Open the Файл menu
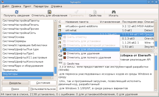This screenshot has width=159, height=97. (6, 6)
